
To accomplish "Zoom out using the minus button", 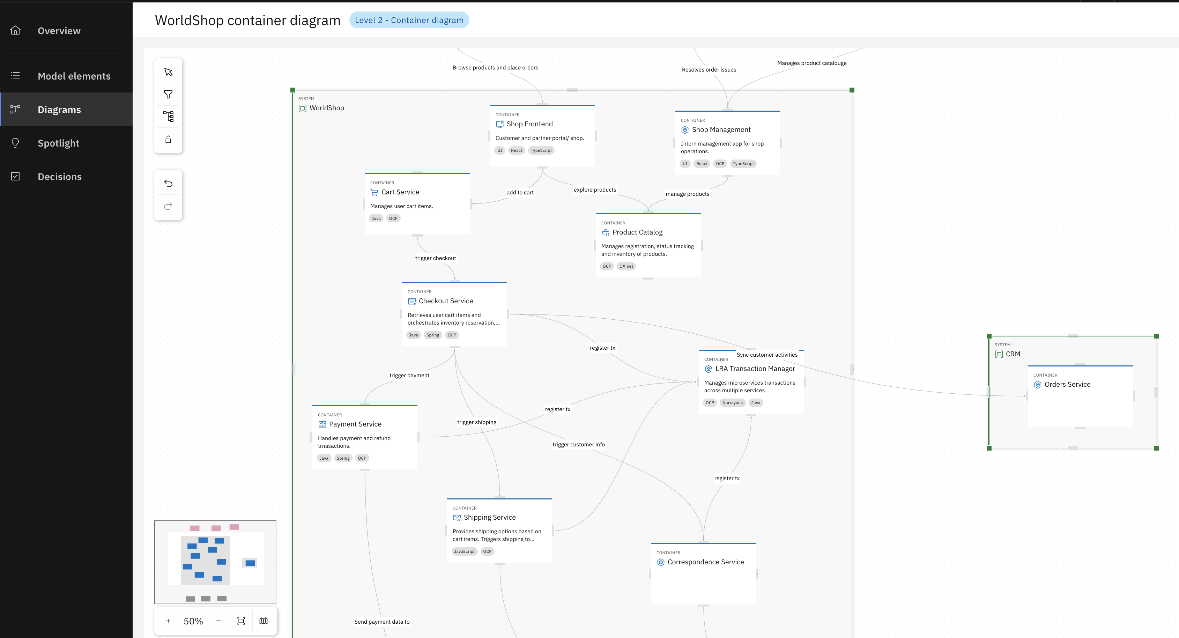I will [218, 621].
